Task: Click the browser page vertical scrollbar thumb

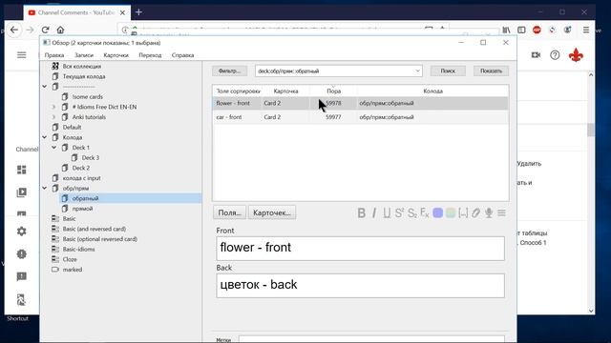Action: click(x=591, y=130)
